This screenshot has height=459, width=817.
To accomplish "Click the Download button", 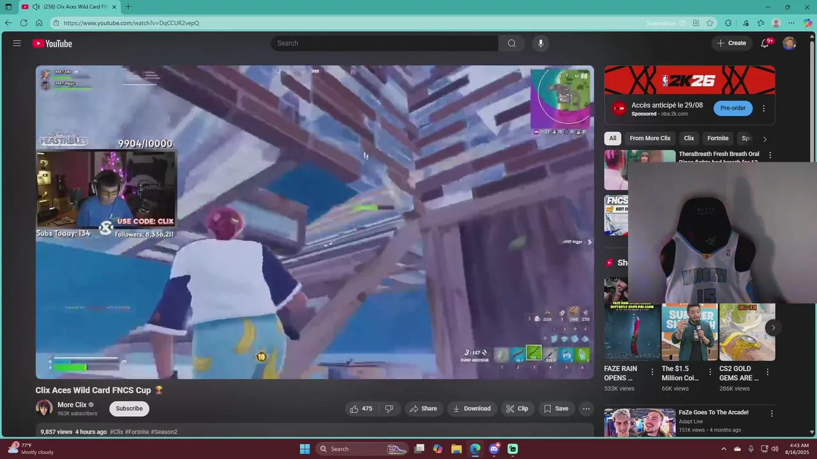I will click(472, 409).
